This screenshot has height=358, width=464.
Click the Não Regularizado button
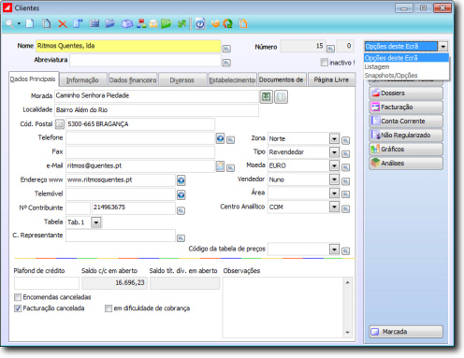point(406,136)
